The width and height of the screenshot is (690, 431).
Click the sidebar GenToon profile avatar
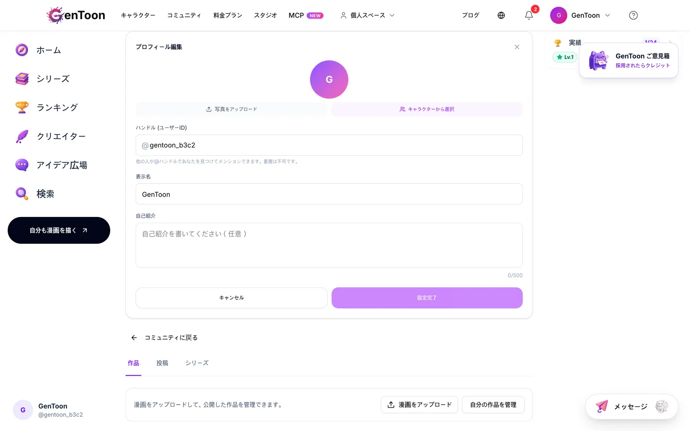click(x=23, y=410)
